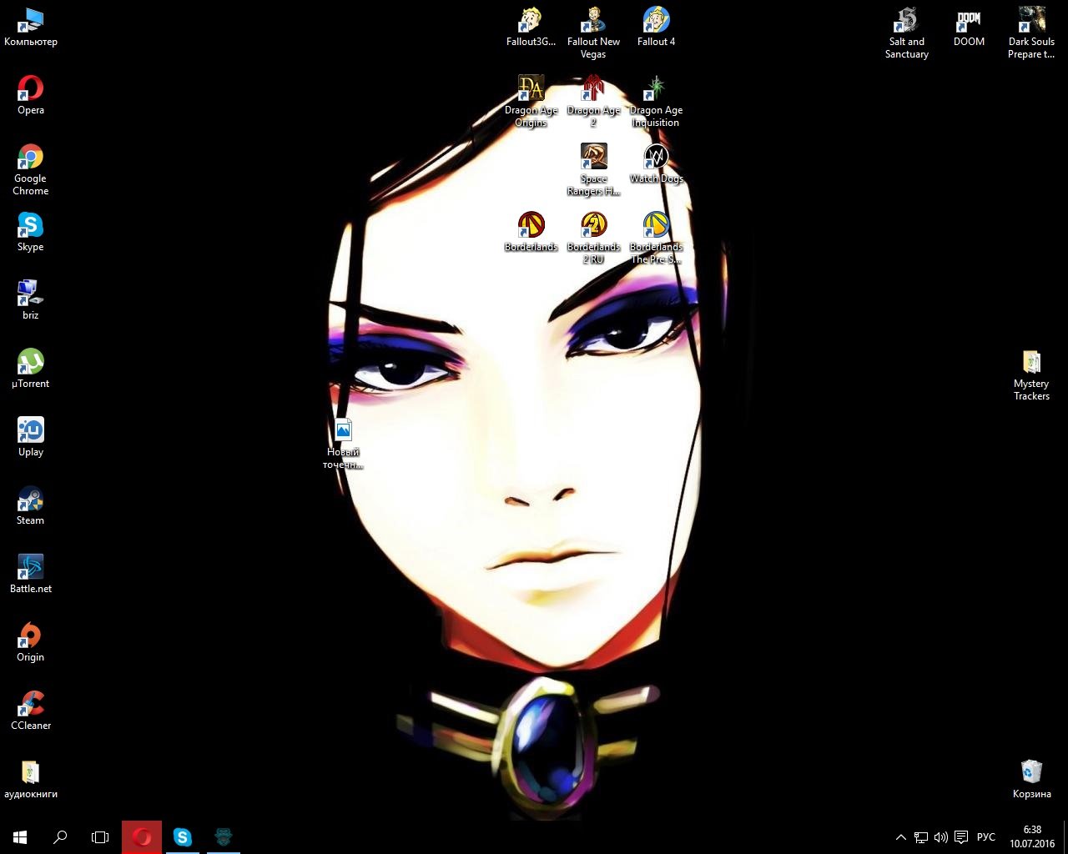Select the briz desktop shortcut
This screenshot has height=854, width=1068.
(31, 300)
